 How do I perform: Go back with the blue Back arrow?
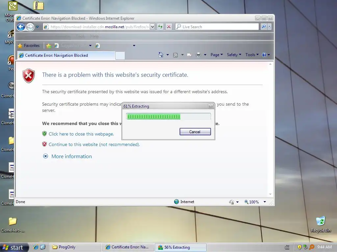pos(21,27)
